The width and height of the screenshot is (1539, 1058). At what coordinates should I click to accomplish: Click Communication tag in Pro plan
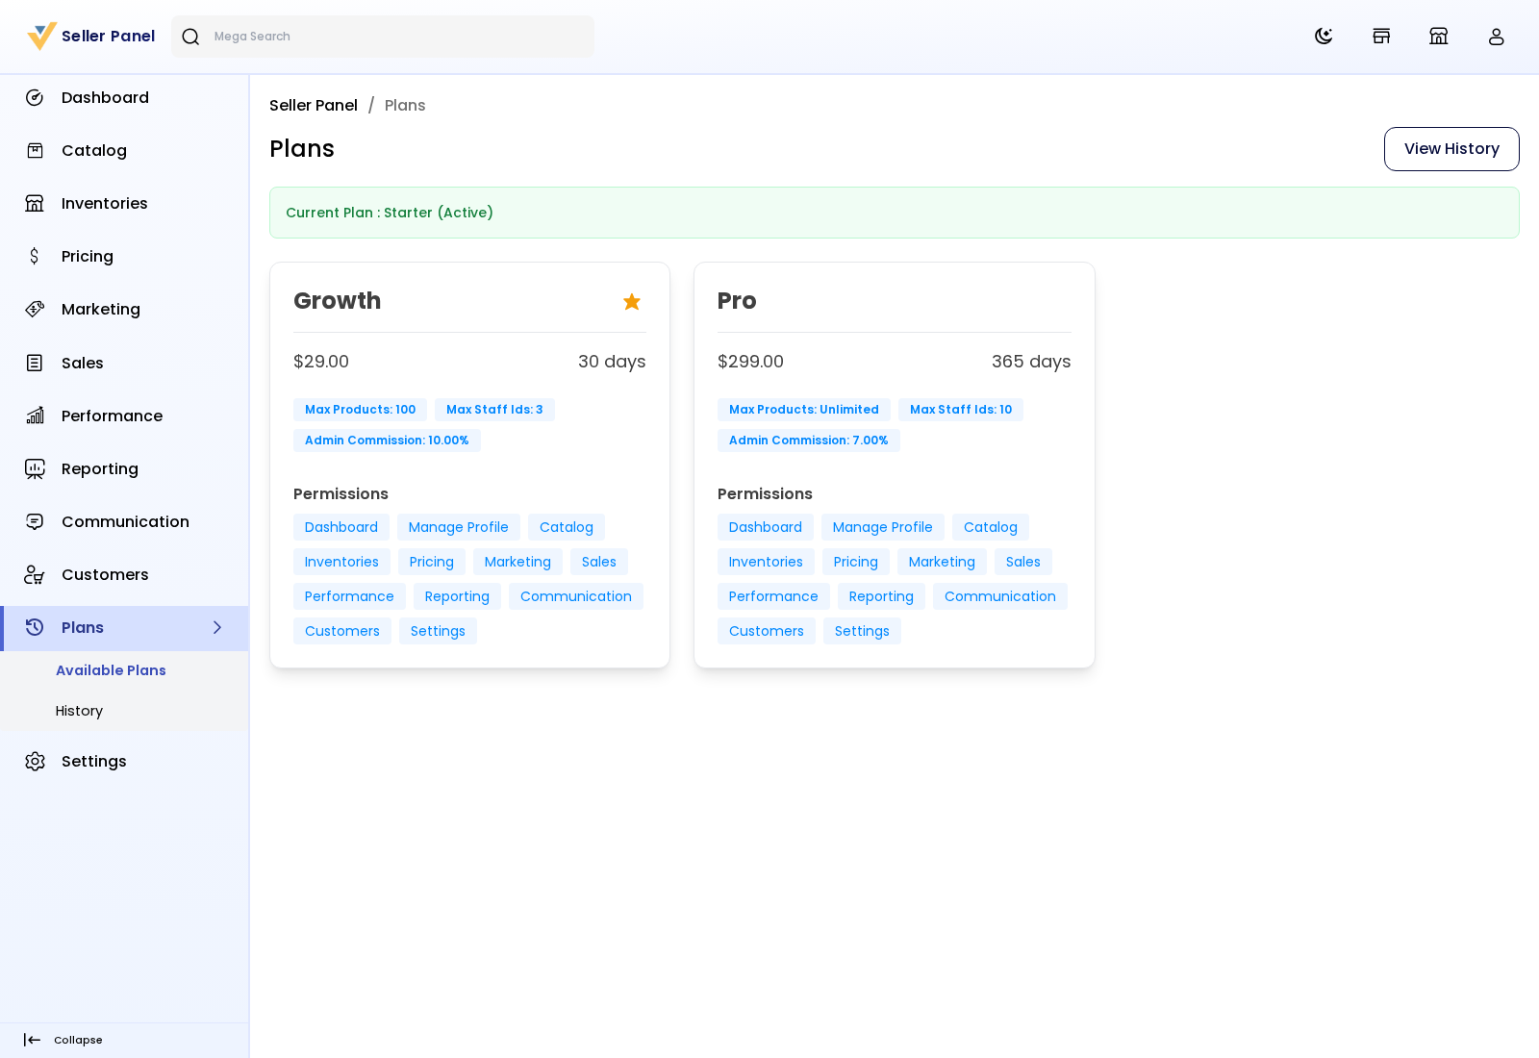(x=1000, y=596)
